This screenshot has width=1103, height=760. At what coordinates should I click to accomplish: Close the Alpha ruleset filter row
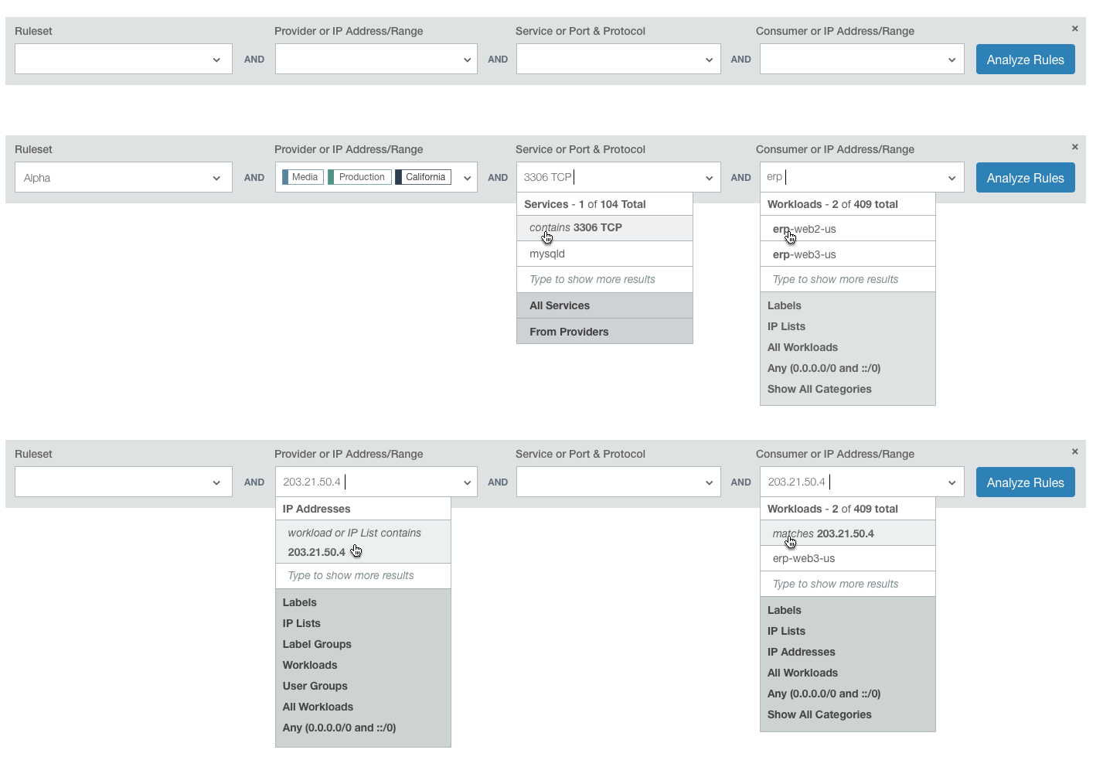click(x=1074, y=147)
